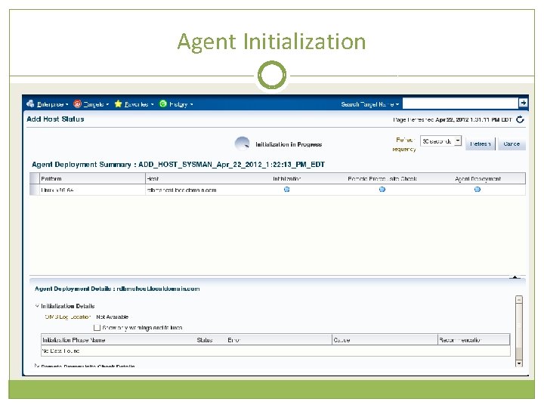Viewport: 544px width, 408px height.
Task: Click the Cancel button
Action: [512, 144]
